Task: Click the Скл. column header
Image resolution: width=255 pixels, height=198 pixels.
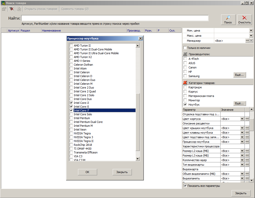Action: [175, 30]
